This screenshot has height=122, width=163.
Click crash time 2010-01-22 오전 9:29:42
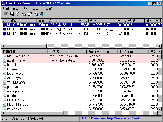coord(55,34)
